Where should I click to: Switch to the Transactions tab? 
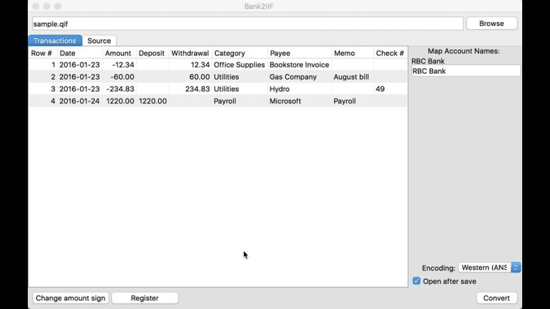coord(55,40)
